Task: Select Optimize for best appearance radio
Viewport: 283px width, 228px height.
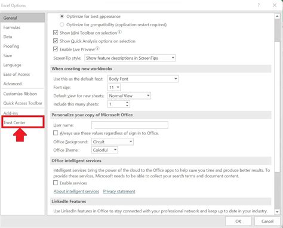Action: click(62, 16)
